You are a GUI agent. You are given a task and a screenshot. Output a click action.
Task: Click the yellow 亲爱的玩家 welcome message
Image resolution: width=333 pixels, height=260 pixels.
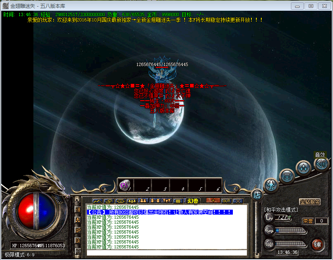point(145,20)
